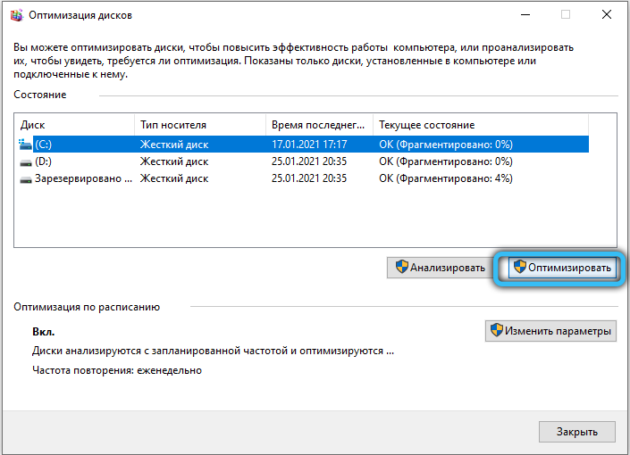Minimize the Оптимизация дисков window
The width and height of the screenshot is (630, 455).
525,15
